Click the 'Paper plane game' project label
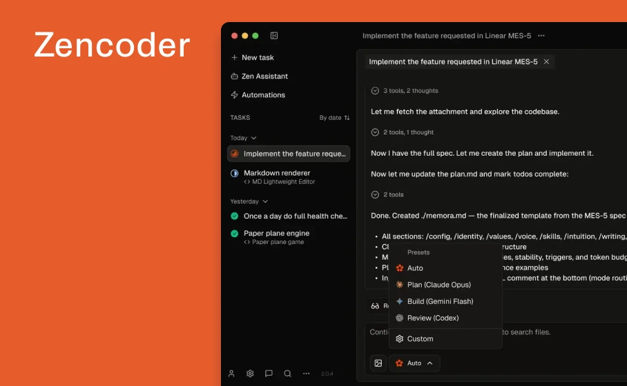This screenshot has width=627, height=386. click(x=278, y=242)
